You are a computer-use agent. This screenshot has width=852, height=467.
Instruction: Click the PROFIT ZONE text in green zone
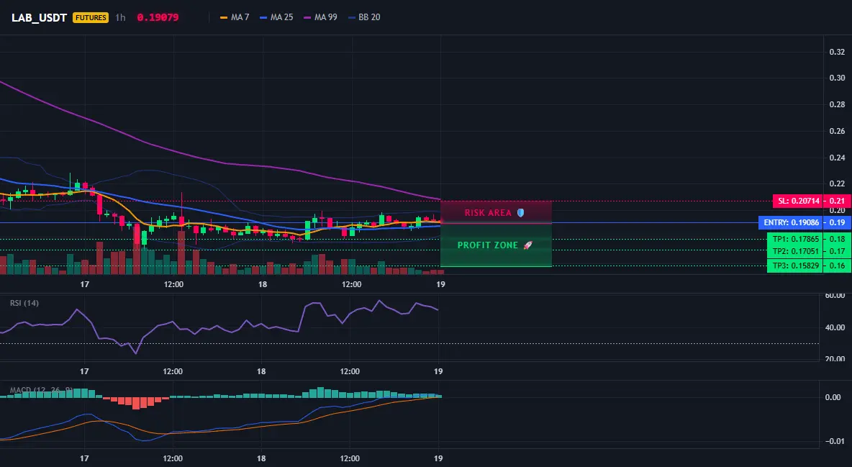[x=488, y=245]
